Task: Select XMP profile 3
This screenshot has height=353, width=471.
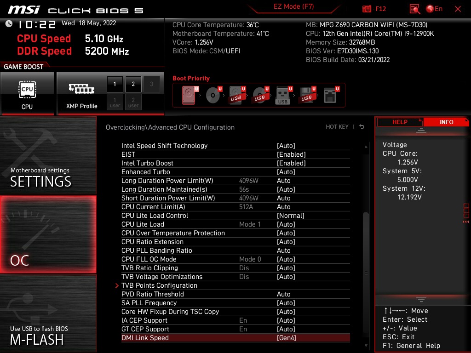Action: pos(151,84)
